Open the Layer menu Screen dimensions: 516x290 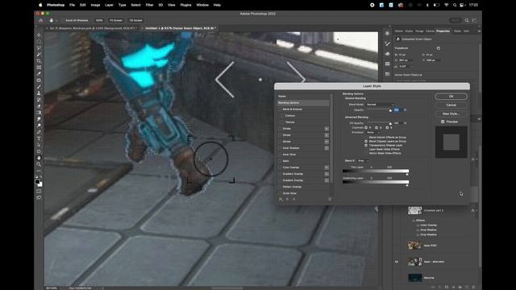109,5
